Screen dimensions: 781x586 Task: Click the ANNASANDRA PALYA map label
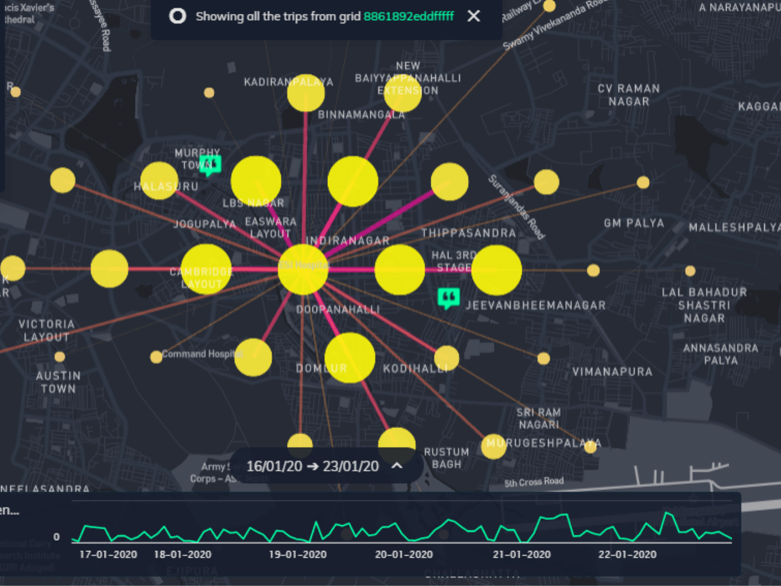tap(721, 354)
